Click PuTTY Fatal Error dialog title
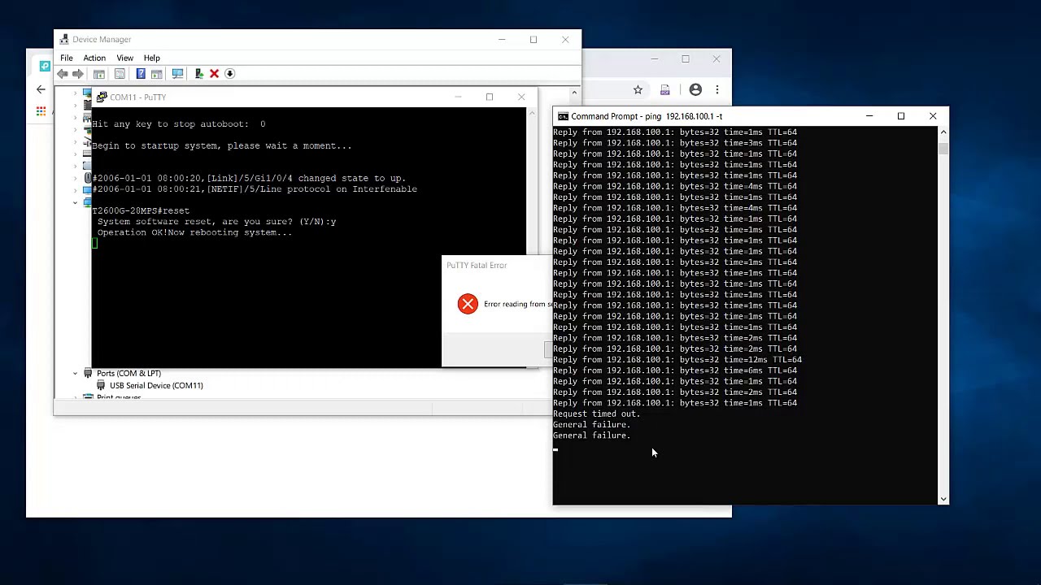 (x=477, y=265)
